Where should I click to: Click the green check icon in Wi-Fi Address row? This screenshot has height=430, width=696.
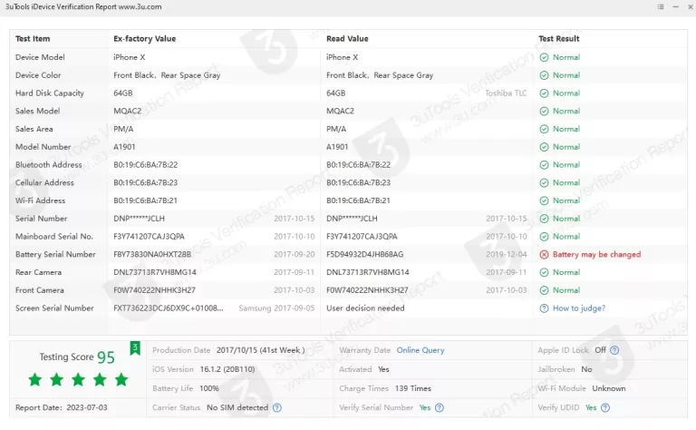coord(544,200)
